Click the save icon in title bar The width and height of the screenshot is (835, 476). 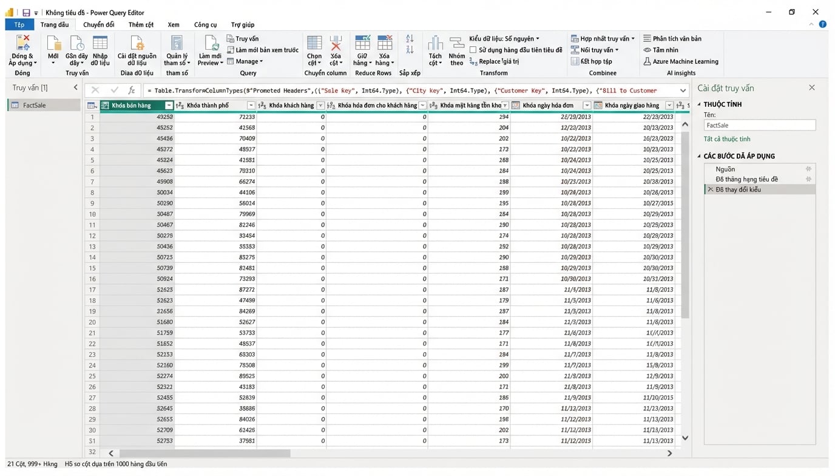tap(26, 12)
